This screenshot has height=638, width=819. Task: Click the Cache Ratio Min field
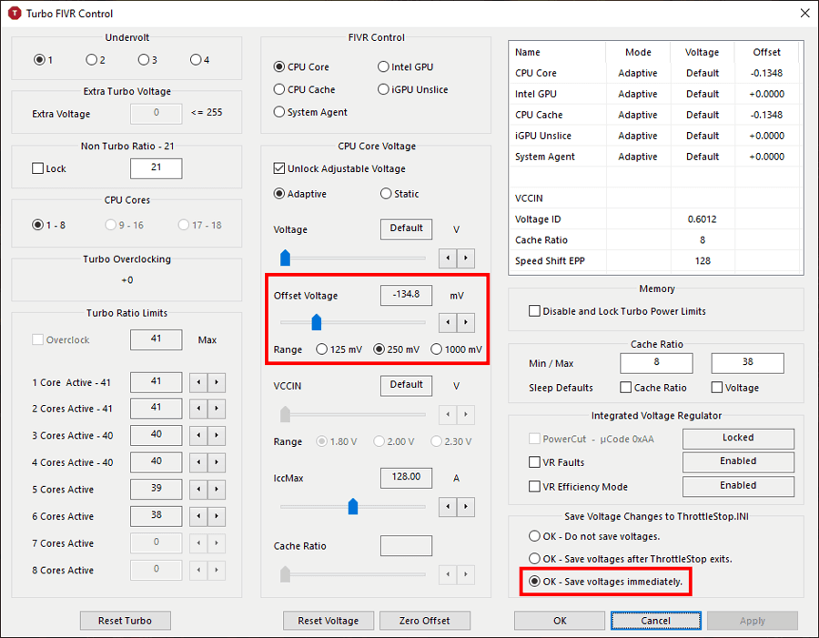point(656,363)
